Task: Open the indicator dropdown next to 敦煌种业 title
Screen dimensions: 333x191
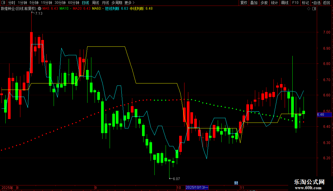Action: 39,9
